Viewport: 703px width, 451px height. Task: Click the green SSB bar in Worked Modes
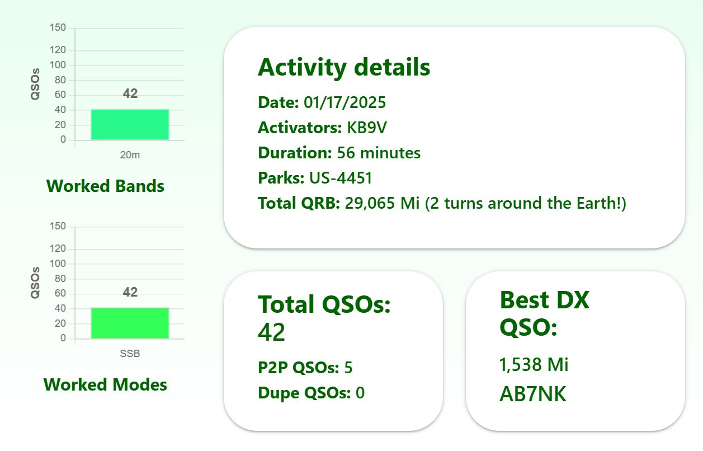pyautogui.click(x=130, y=323)
